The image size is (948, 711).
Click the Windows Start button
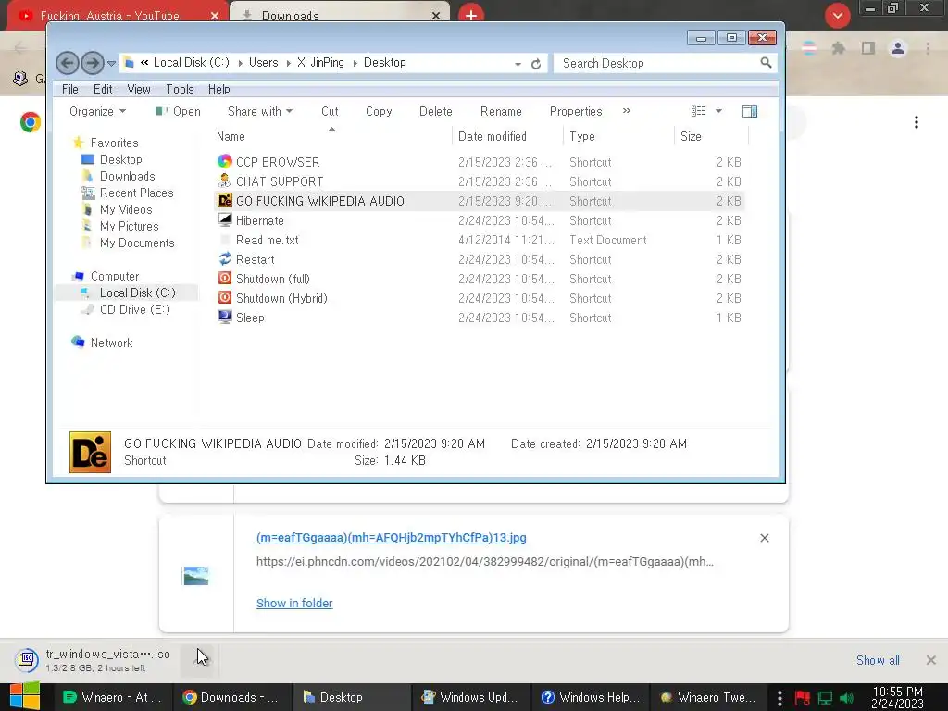pos(24,696)
